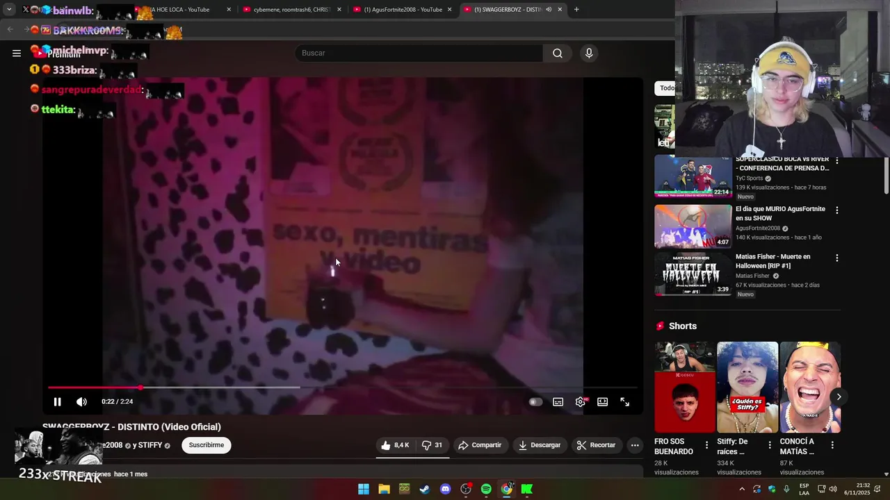The width and height of the screenshot is (890, 500).
Task: Click Compartir to share the video
Action: (480, 445)
